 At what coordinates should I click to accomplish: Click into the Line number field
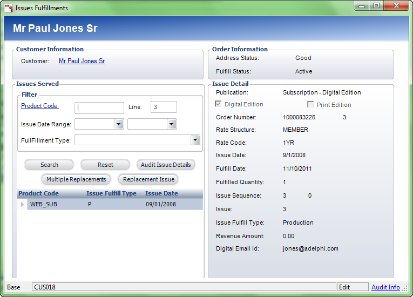tap(164, 107)
